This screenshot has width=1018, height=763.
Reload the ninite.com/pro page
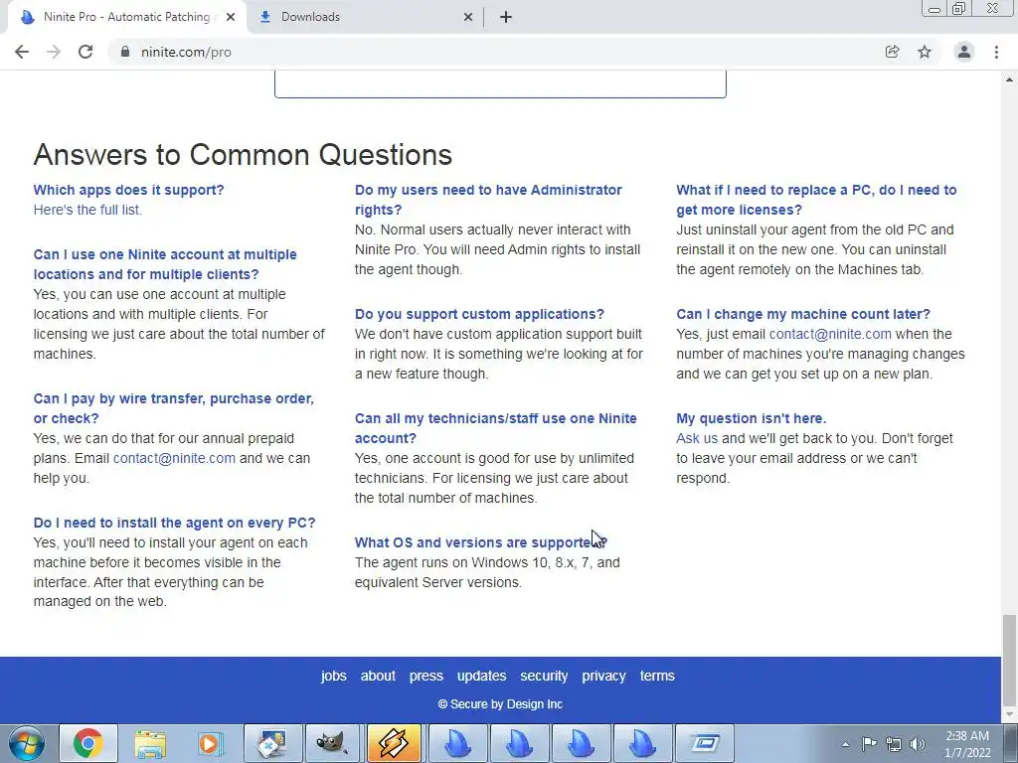pyautogui.click(x=85, y=52)
